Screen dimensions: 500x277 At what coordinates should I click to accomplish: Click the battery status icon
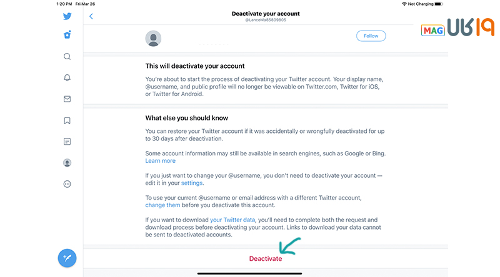coord(439,4)
